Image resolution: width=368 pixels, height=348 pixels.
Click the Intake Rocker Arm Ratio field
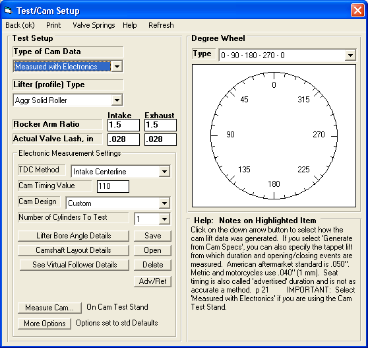pyautogui.click(x=124, y=125)
